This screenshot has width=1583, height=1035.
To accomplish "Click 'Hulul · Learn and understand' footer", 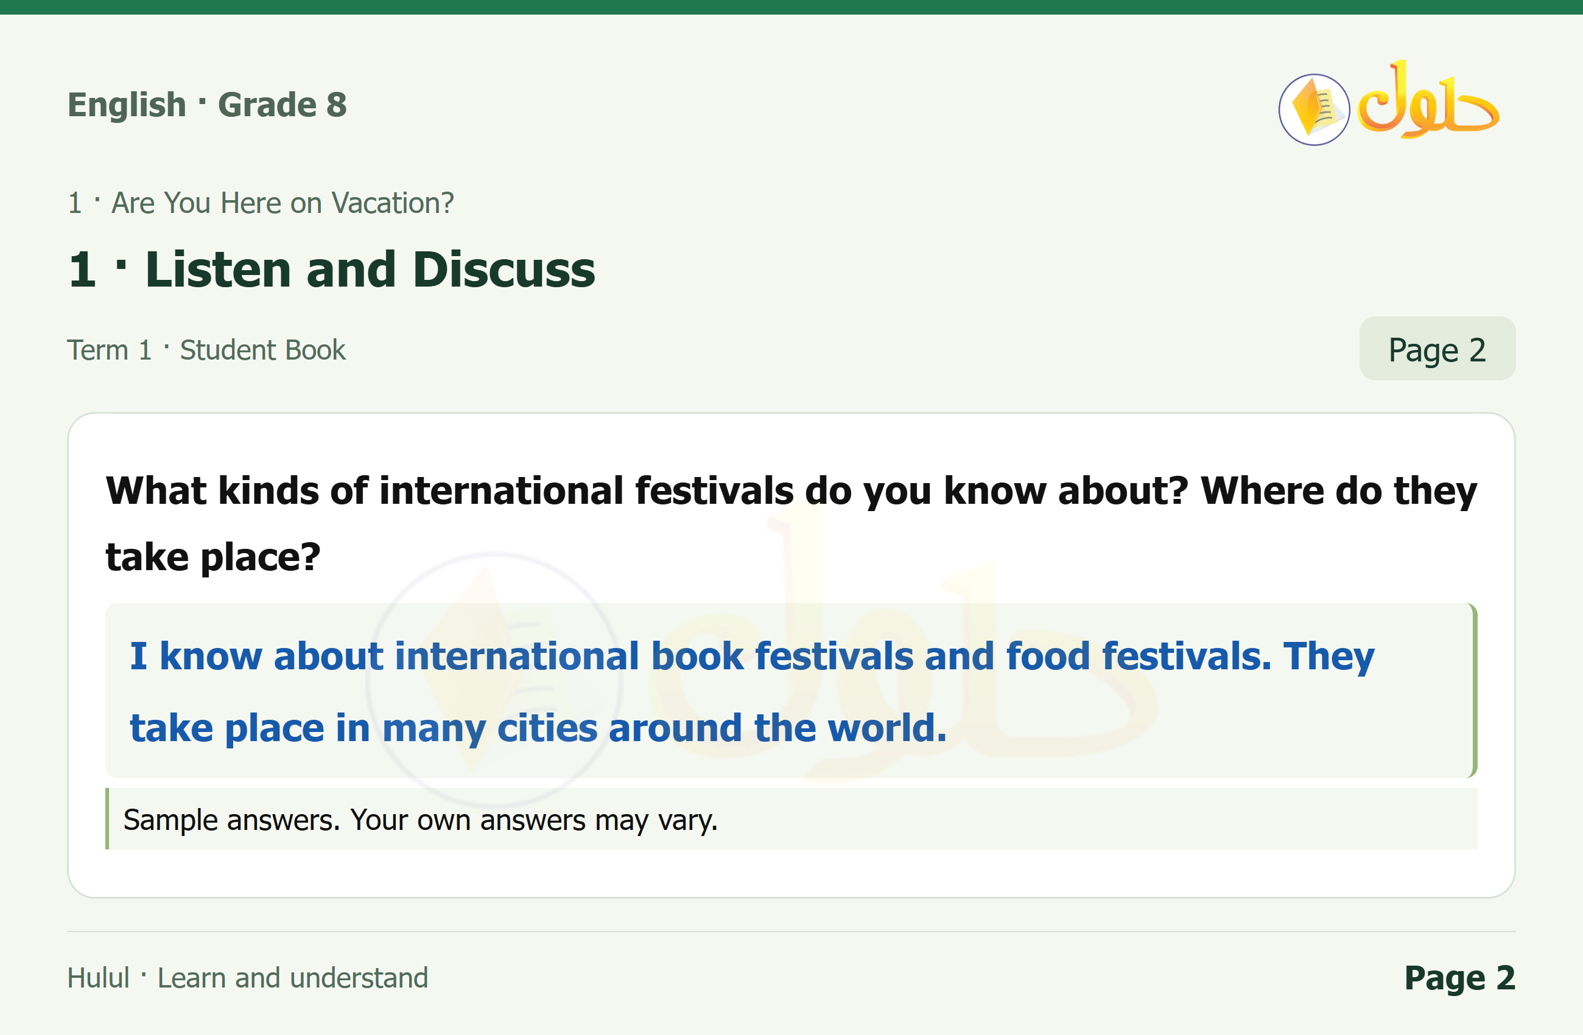I will (247, 978).
